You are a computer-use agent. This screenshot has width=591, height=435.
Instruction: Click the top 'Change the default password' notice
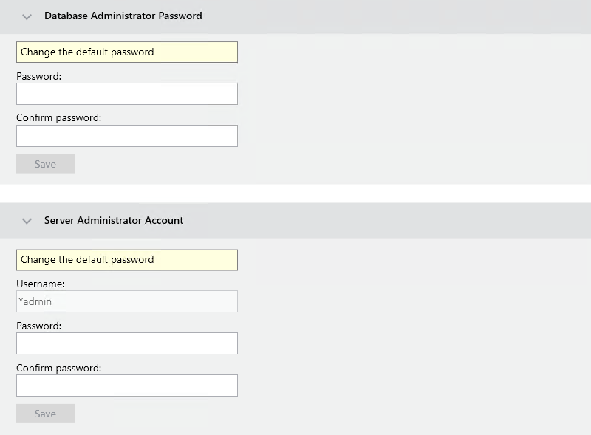[x=126, y=52]
